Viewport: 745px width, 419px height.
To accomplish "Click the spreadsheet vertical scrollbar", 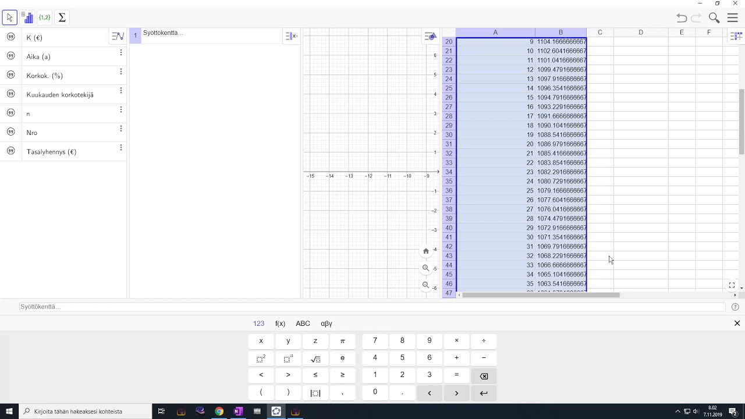I will [742, 122].
